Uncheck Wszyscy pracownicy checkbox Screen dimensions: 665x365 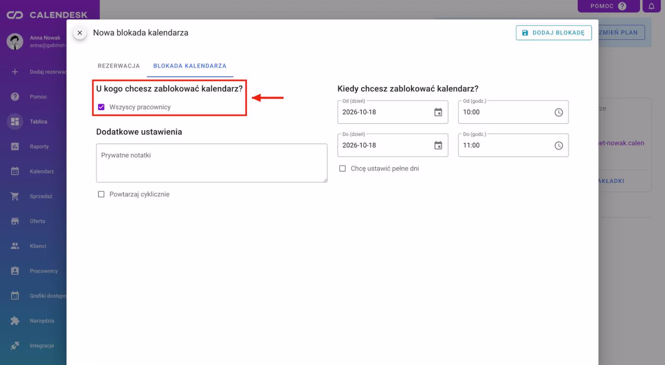pos(101,107)
